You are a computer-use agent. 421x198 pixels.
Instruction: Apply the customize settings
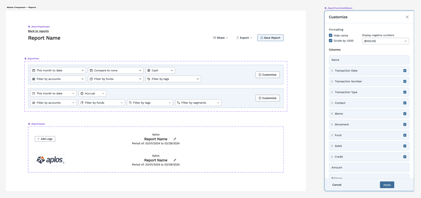(387, 185)
